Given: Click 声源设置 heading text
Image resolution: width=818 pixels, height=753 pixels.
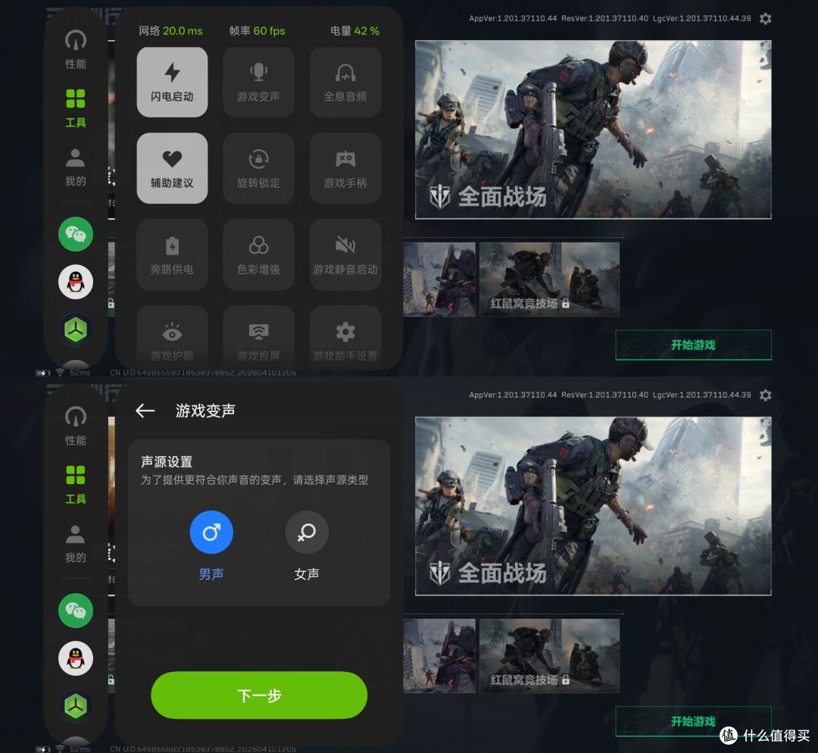Looking at the screenshot, I should [x=167, y=462].
